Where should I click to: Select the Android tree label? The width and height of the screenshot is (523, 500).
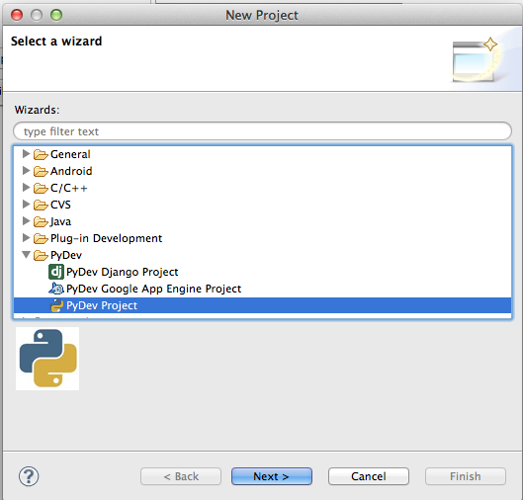point(71,171)
